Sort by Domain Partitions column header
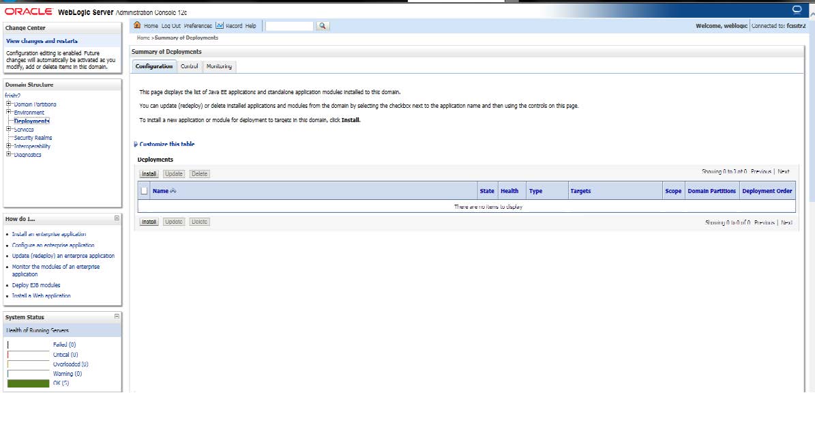Image resolution: width=815 pixels, height=423 pixels. [x=711, y=191]
